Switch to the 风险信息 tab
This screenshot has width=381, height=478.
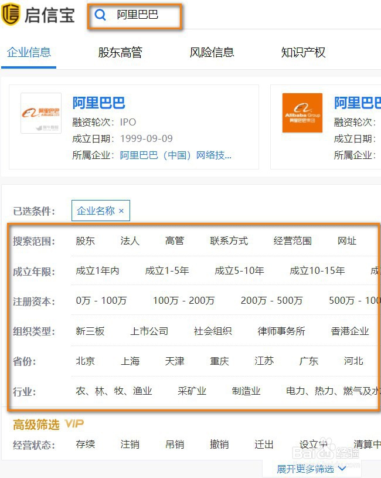pyautogui.click(x=212, y=52)
